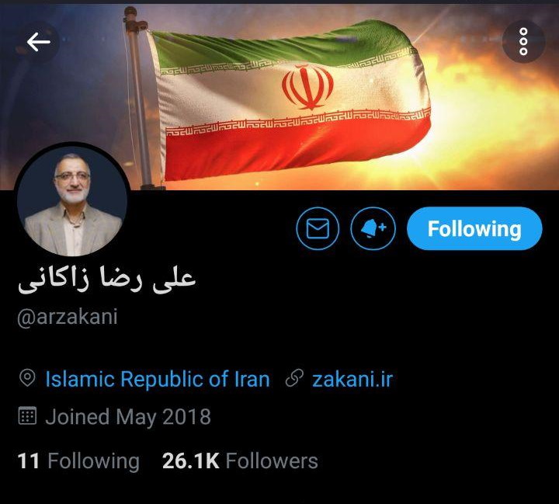Click the chain link icon
Image resolution: width=559 pixels, height=504 pixels.
point(294,378)
